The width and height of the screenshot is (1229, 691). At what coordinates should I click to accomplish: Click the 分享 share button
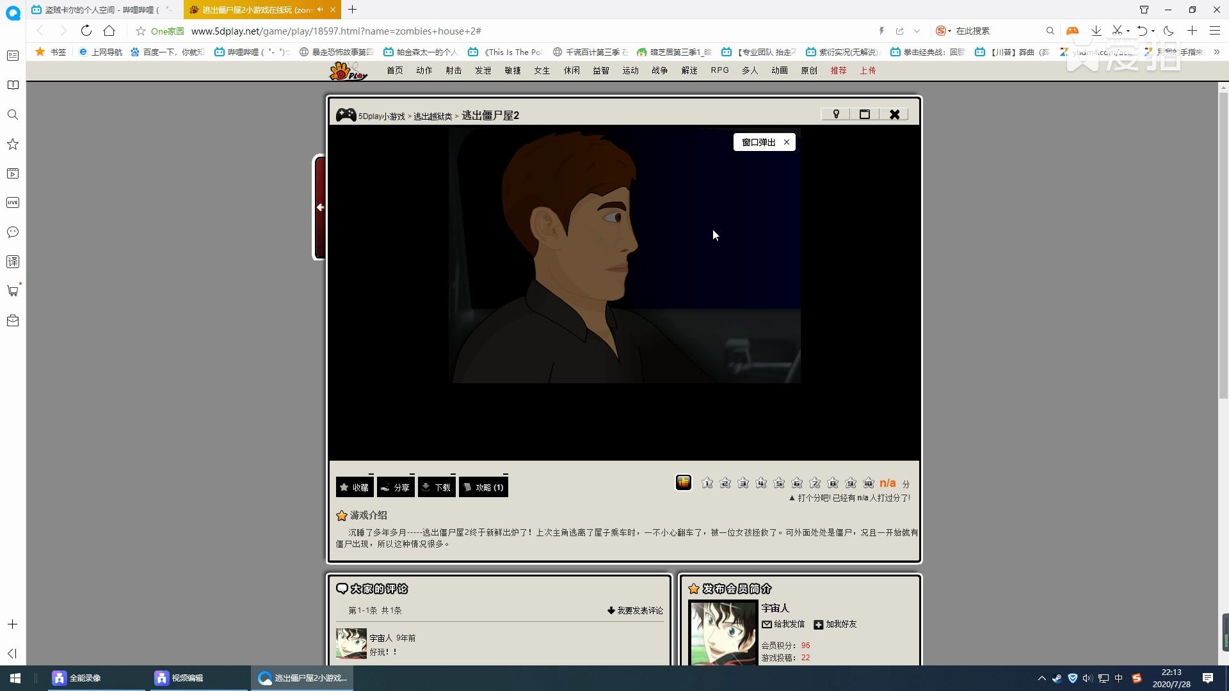tap(396, 487)
